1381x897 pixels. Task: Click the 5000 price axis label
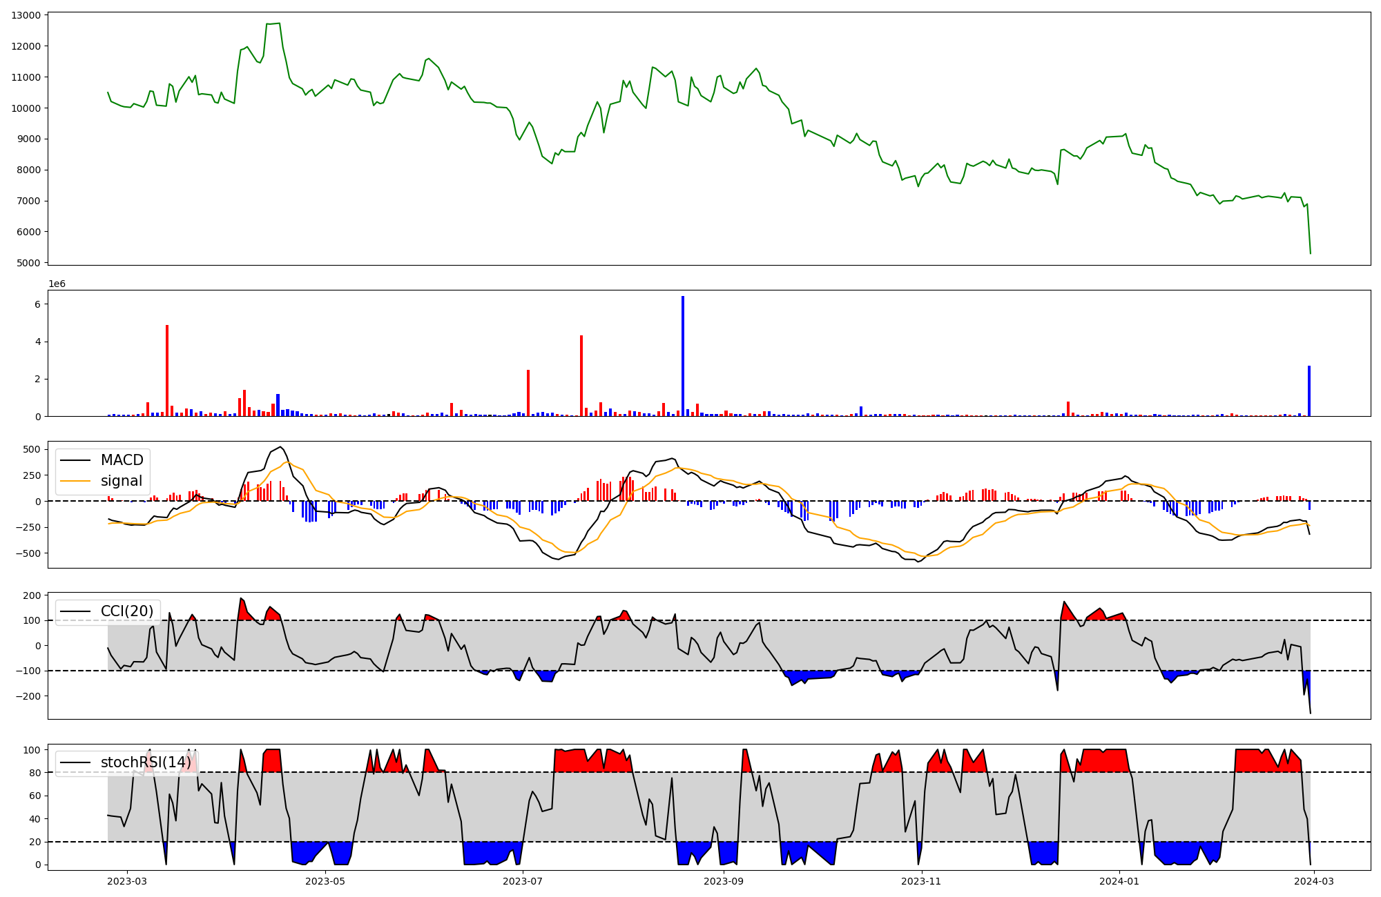coord(28,263)
